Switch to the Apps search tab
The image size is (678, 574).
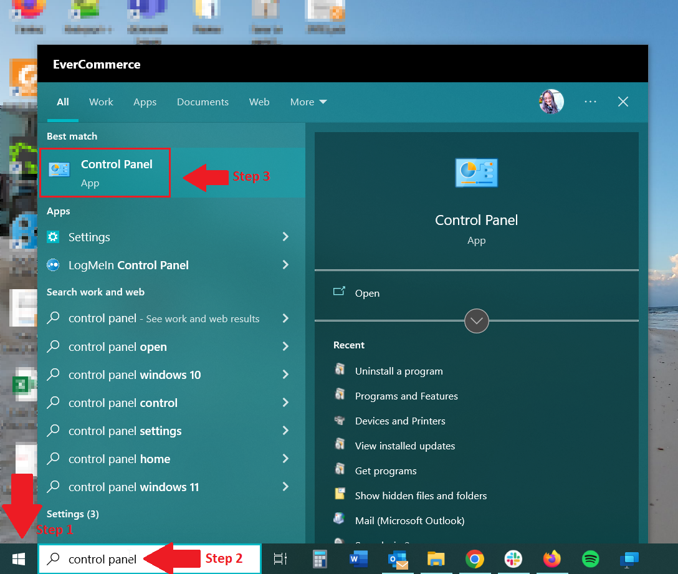pos(145,102)
